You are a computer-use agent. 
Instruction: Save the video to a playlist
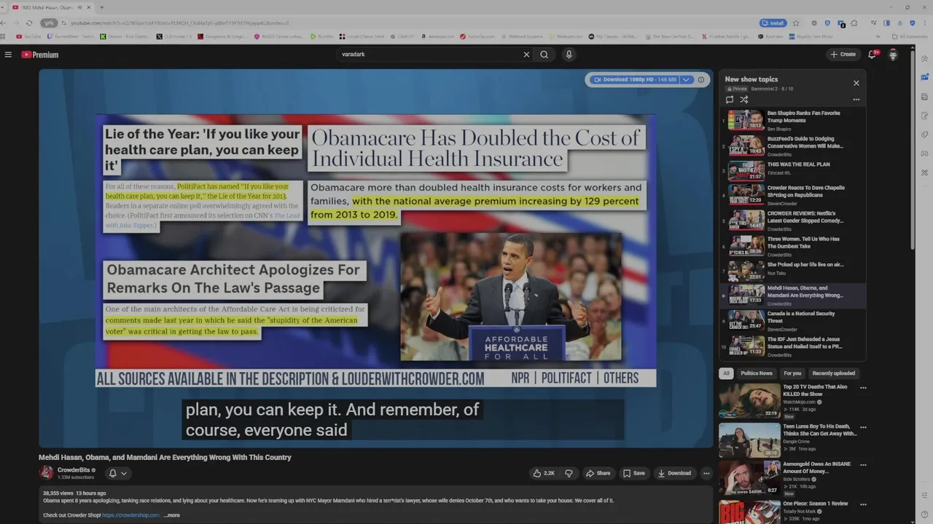pyautogui.click(x=633, y=473)
